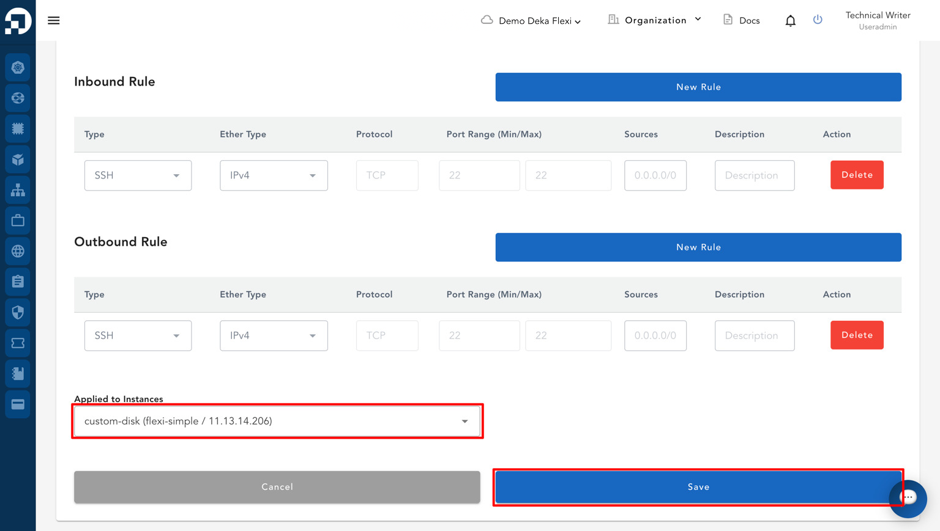
Task: Delete the inbound SSH rule
Action: (x=857, y=175)
